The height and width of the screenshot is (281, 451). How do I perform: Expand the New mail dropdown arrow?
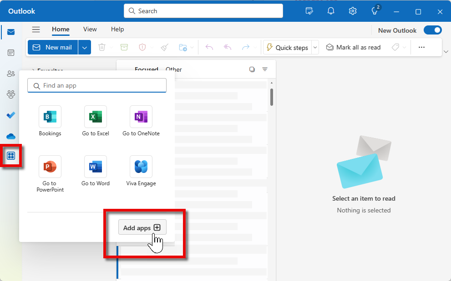tap(85, 48)
